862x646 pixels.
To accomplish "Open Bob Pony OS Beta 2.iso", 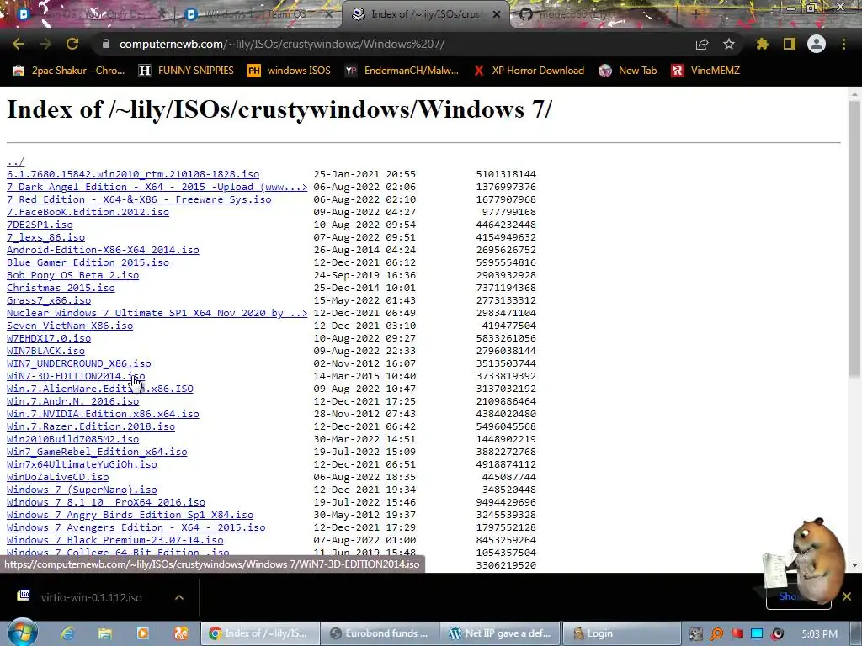I will [x=72, y=275].
